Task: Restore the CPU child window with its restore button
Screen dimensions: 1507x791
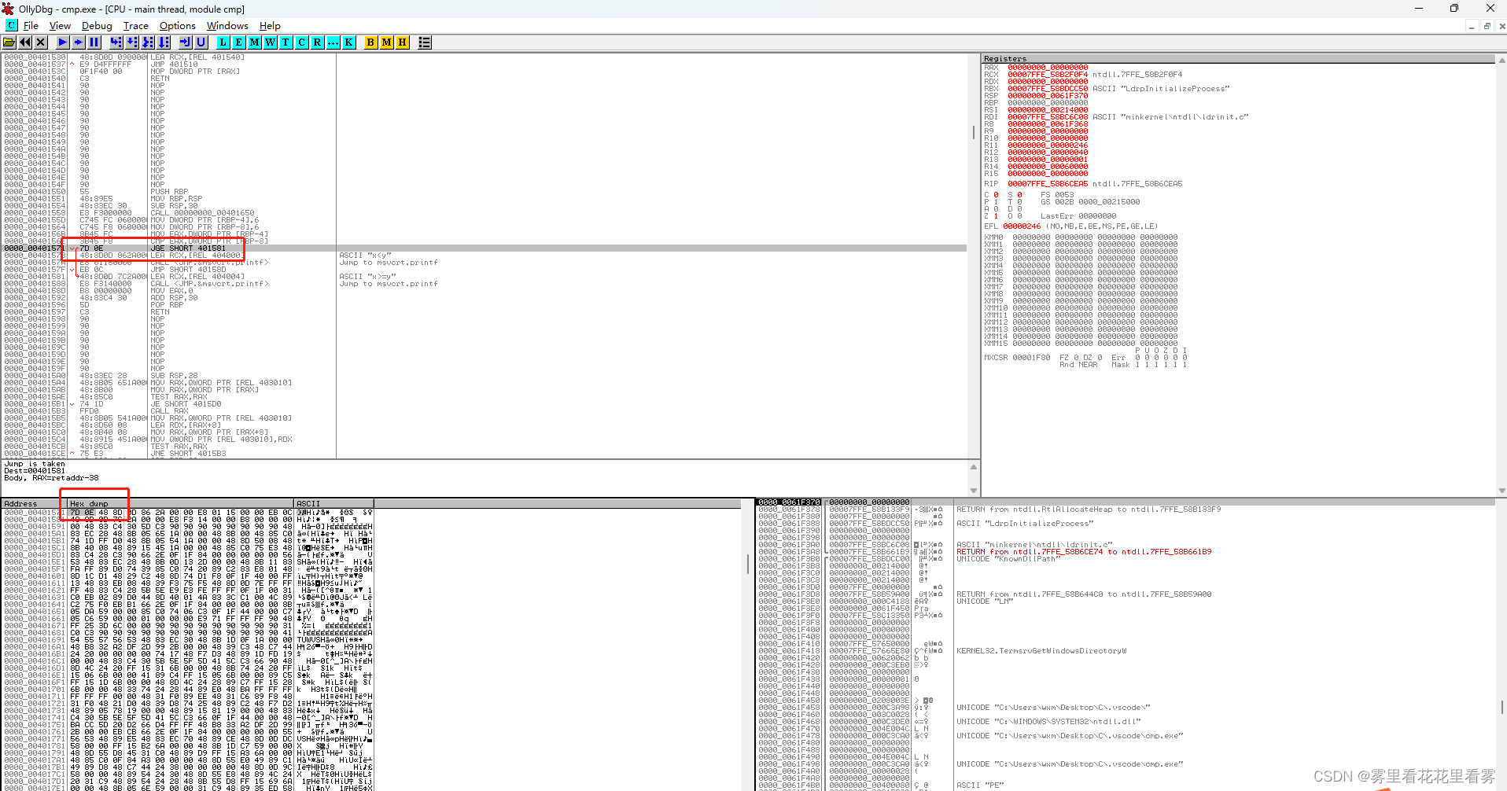Action: (x=1487, y=26)
